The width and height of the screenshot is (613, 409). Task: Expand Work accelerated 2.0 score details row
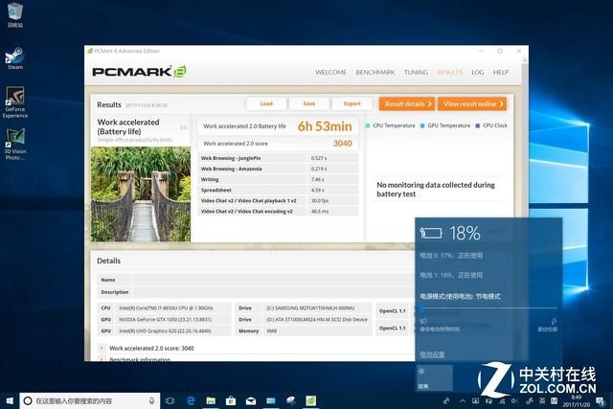point(103,349)
